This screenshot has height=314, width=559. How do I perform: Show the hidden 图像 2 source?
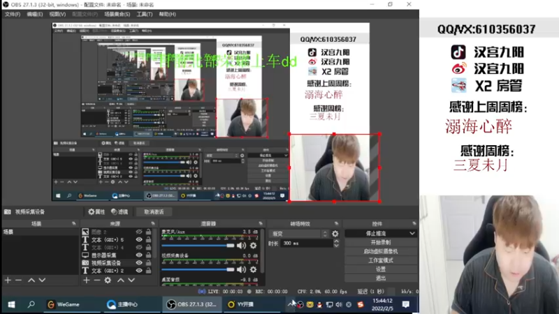[x=139, y=232]
